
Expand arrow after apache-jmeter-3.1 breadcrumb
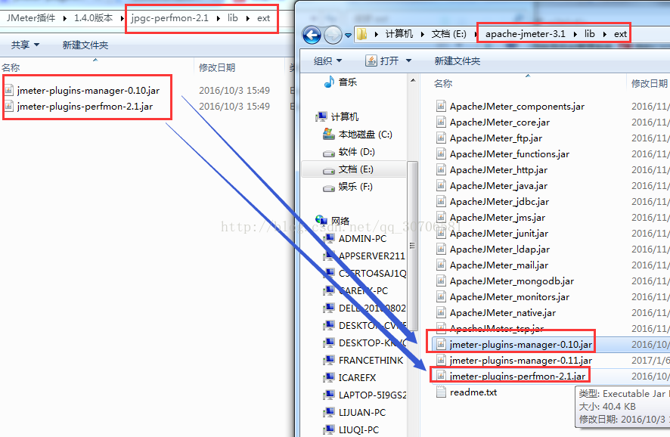575,34
